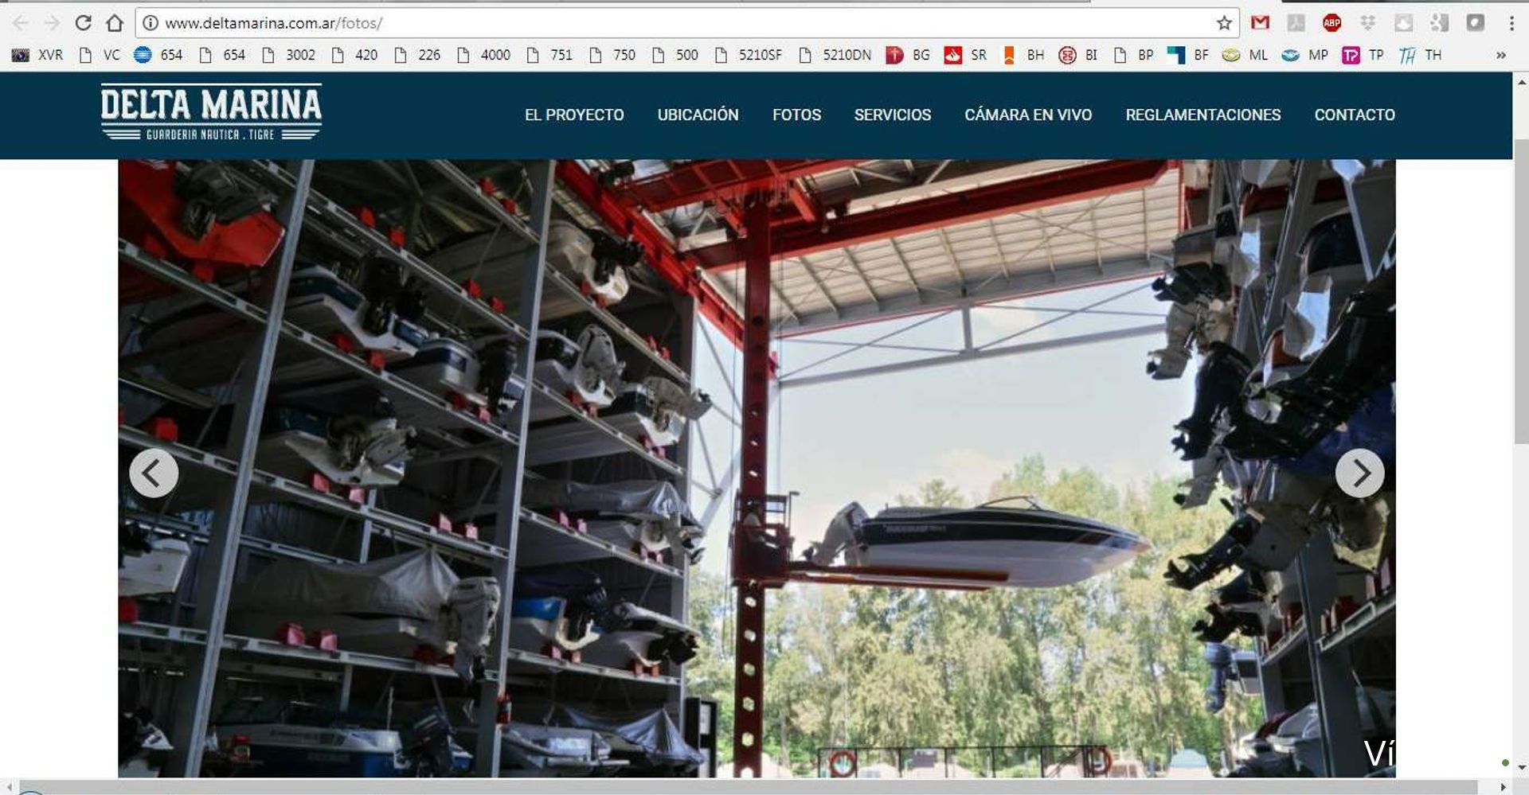Go to the Contacto page
The height and width of the screenshot is (795, 1529).
[x=1355, y=115]
